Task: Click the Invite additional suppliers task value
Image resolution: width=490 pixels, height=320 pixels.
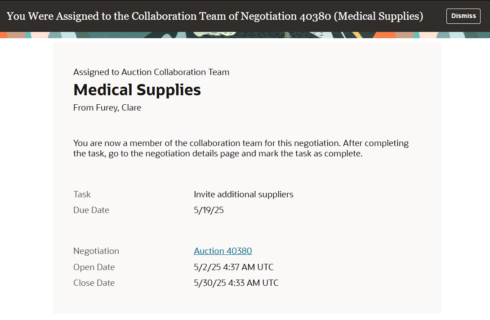Action: point(243,194)
